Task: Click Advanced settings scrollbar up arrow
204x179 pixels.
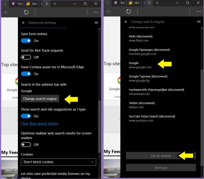Action: click(x=100, y=29)
